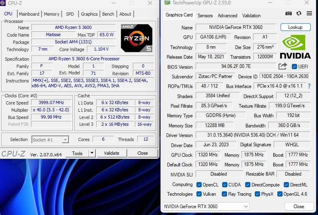This screenshot has height=215, width=318.
Task: Toggle the DirectML checkbox
Action: [286, 184]
